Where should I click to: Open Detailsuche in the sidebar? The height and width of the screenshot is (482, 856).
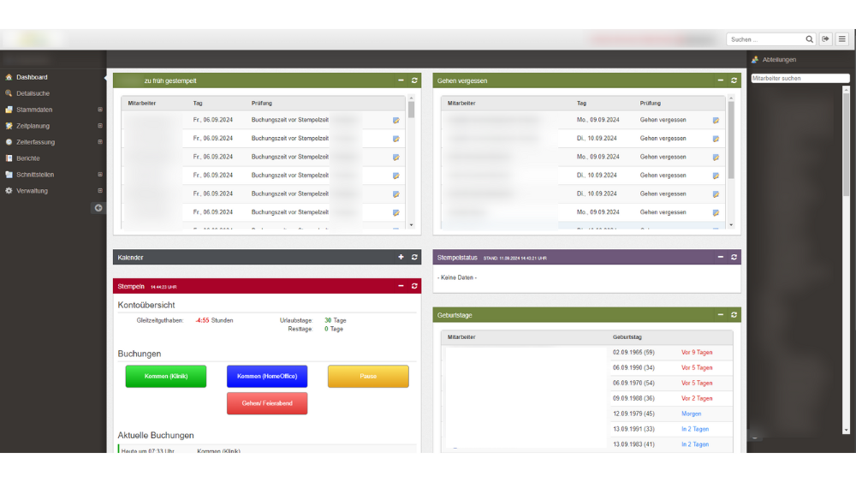(33, 93)
